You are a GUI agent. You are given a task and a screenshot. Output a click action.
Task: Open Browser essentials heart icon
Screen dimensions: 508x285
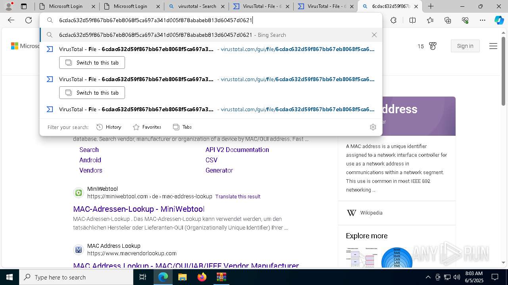point(465,20)
